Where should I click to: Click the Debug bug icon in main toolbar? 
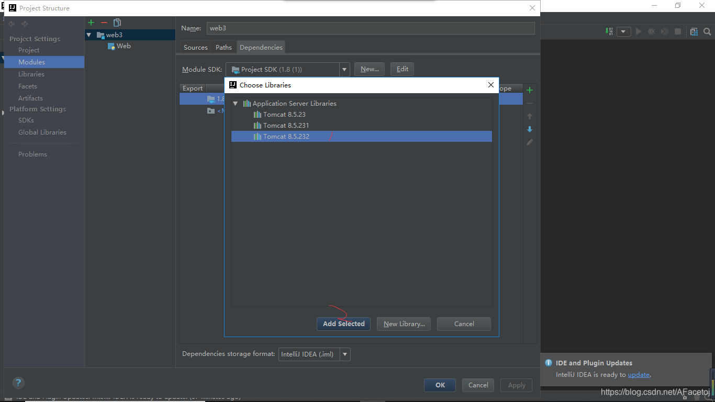(x=651, y=31)
